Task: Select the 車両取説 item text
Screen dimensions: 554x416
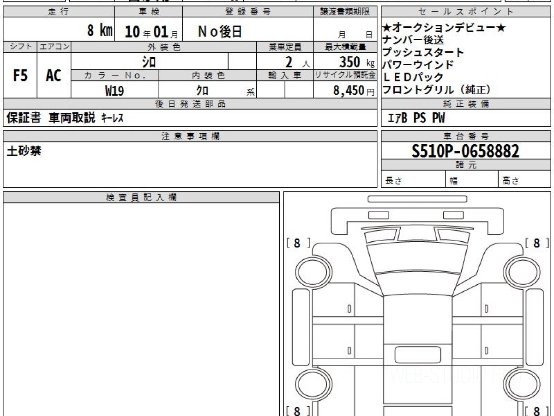Action: pos(72,118)
